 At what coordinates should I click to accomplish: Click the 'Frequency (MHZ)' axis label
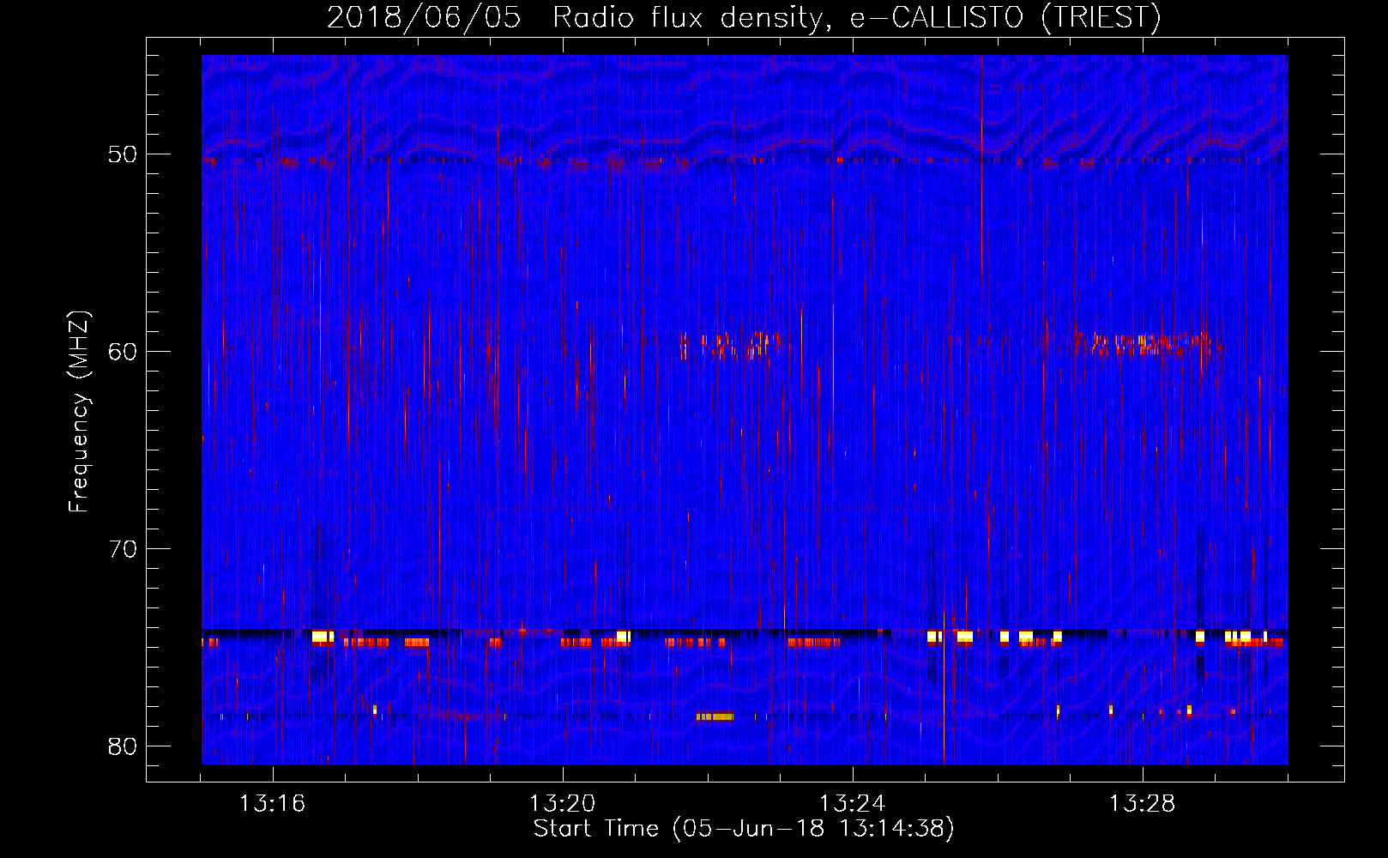point(79,412)
